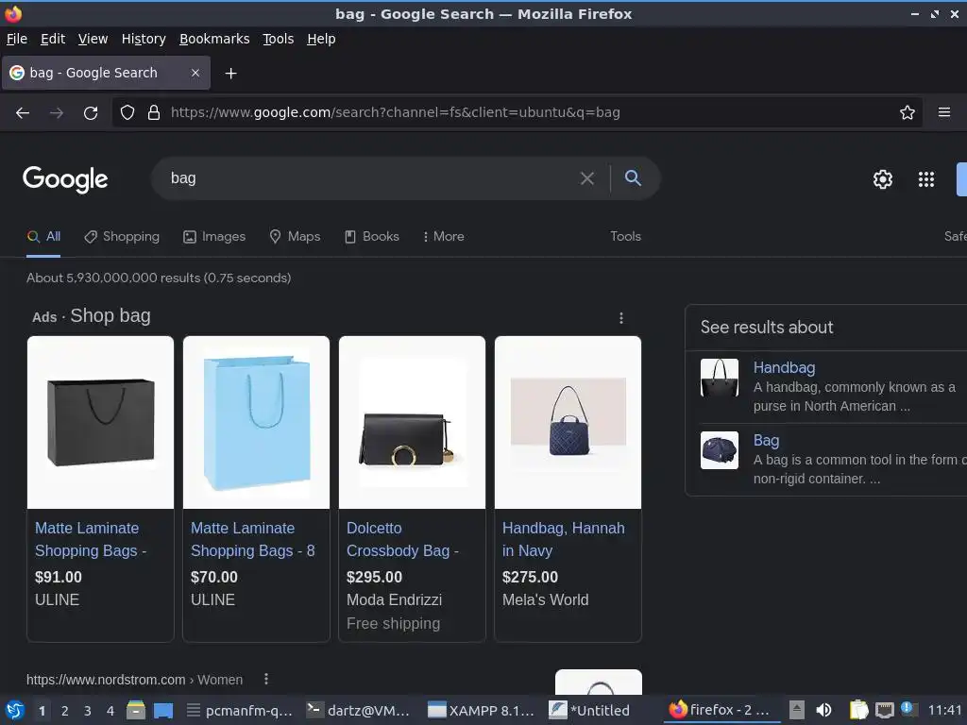Open a new tab with plus button

pos(230,74)
